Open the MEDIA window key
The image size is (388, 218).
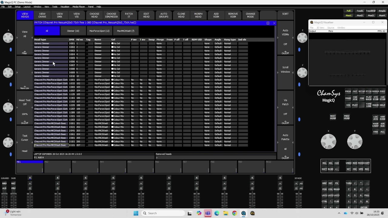(376, 91)
